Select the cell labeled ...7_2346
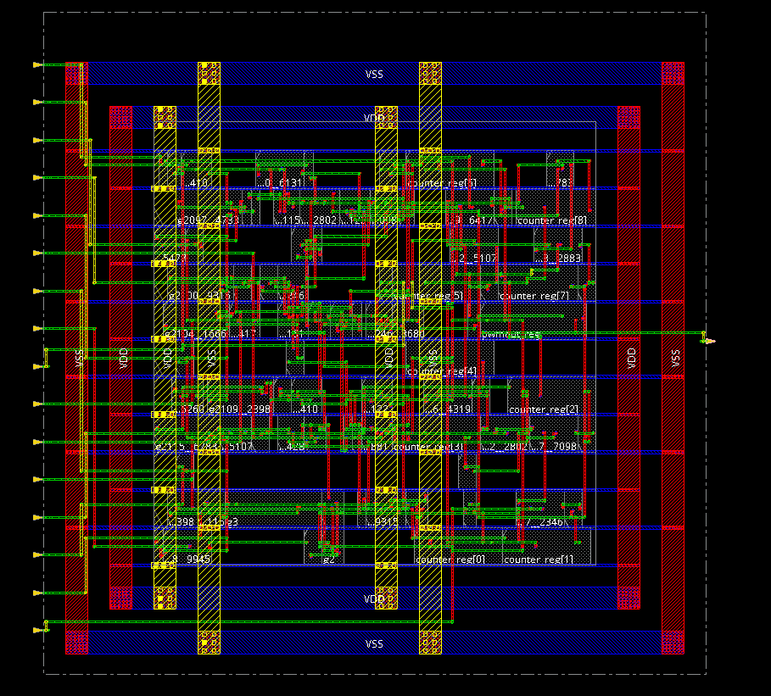The image size is (771, 696). point(541,522)
